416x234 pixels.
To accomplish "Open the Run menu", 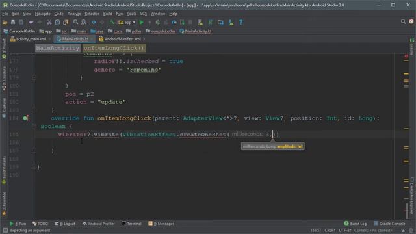I will [x=120, y=14].
